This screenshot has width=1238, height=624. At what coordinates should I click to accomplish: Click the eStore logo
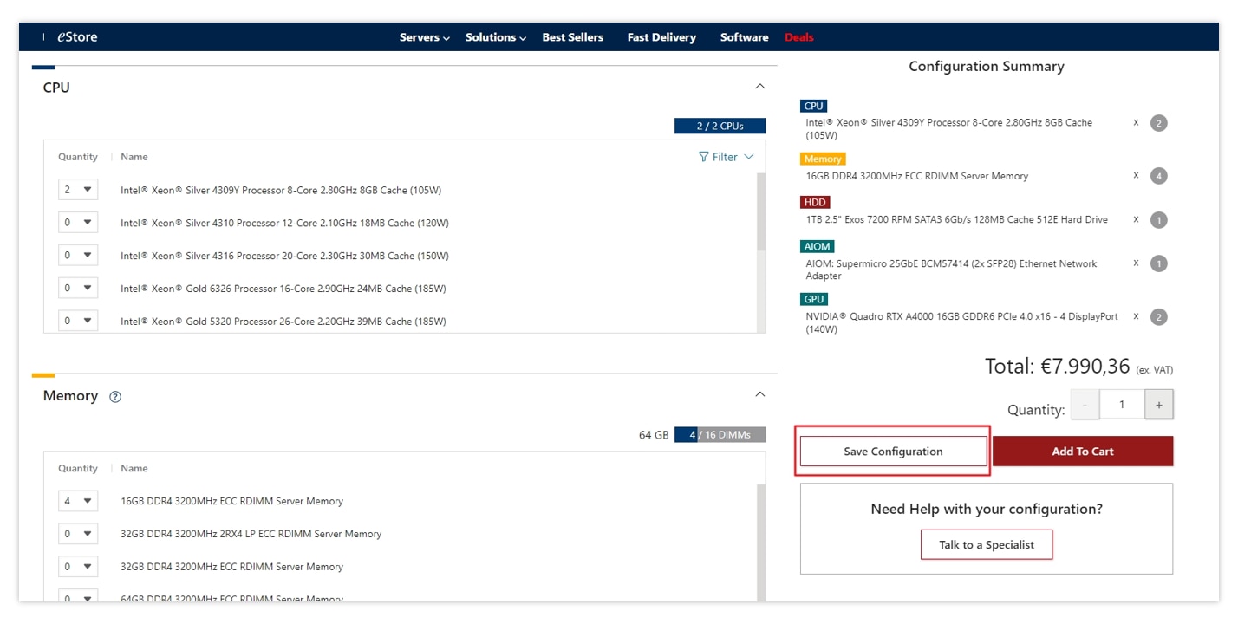click(x=77, y=36)
